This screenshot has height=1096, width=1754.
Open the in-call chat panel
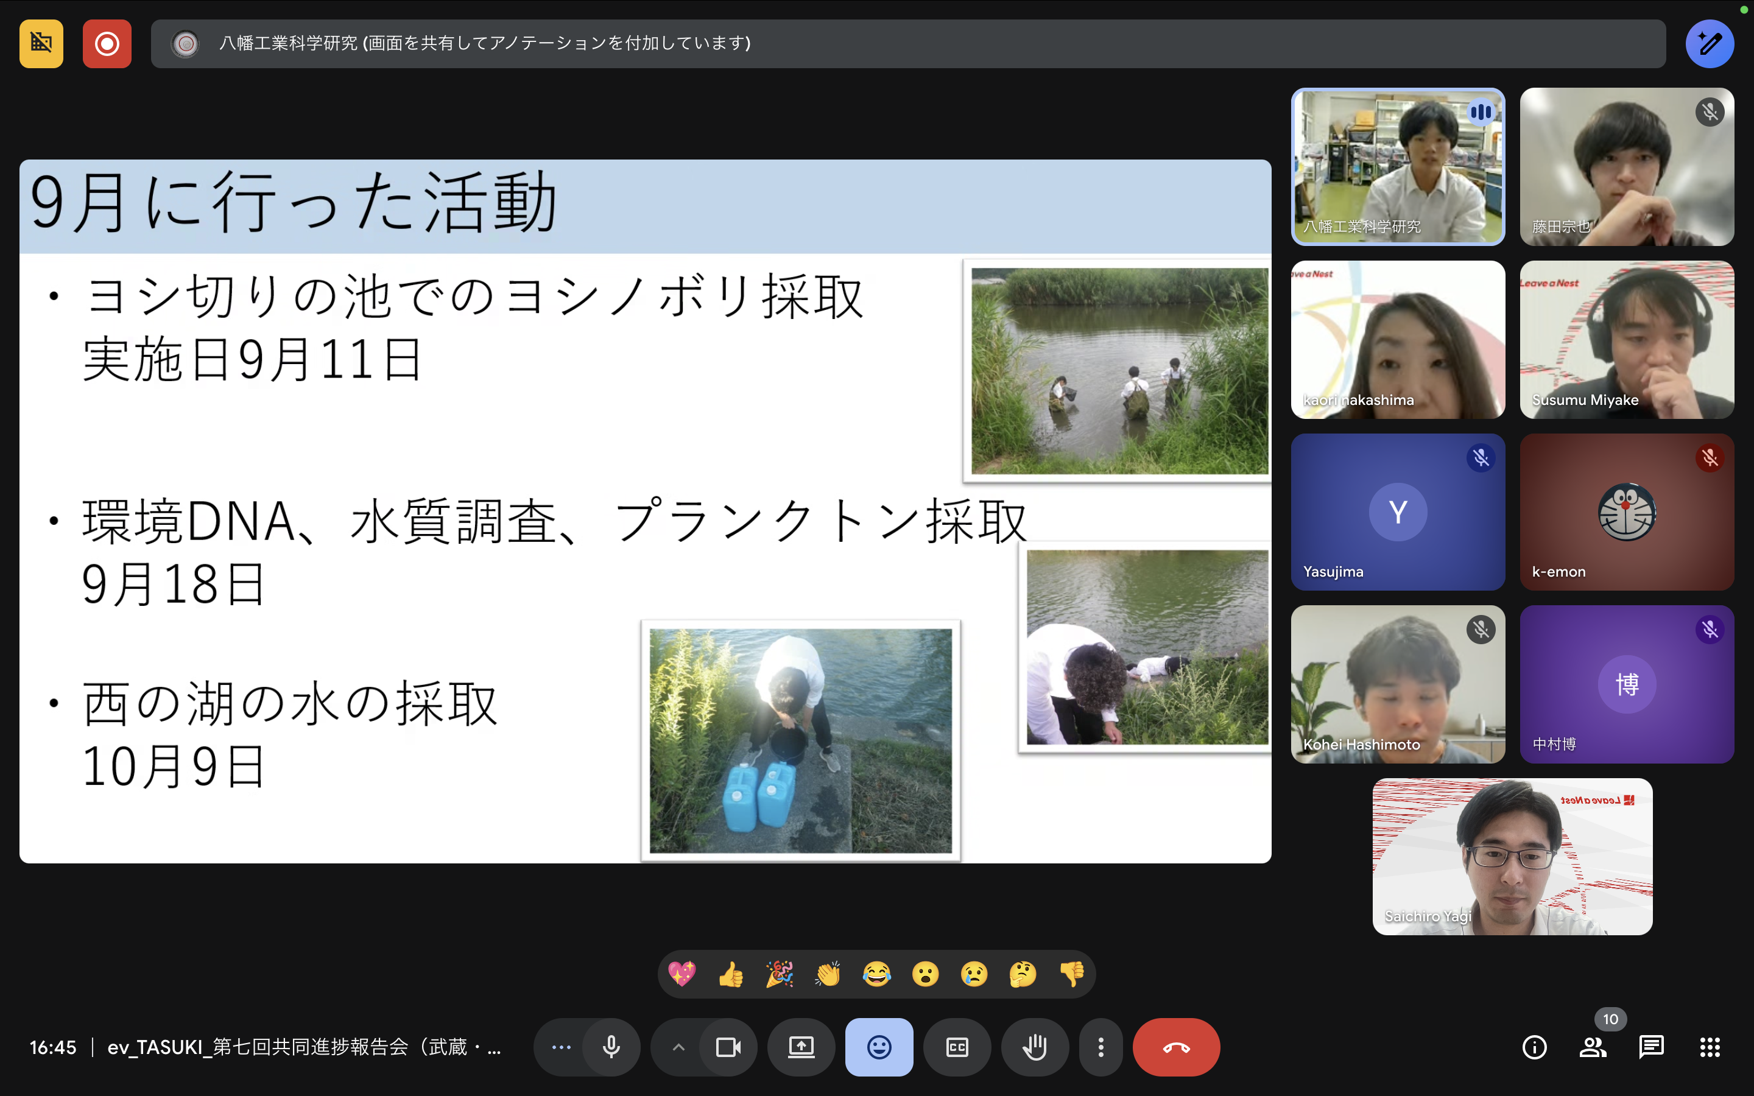1651,1047
